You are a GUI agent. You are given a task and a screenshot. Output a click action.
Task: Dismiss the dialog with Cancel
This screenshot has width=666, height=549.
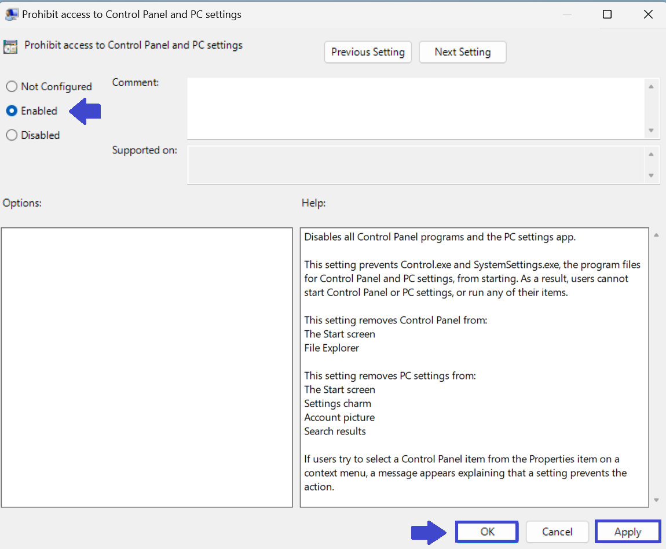click(x=557, y=532)
